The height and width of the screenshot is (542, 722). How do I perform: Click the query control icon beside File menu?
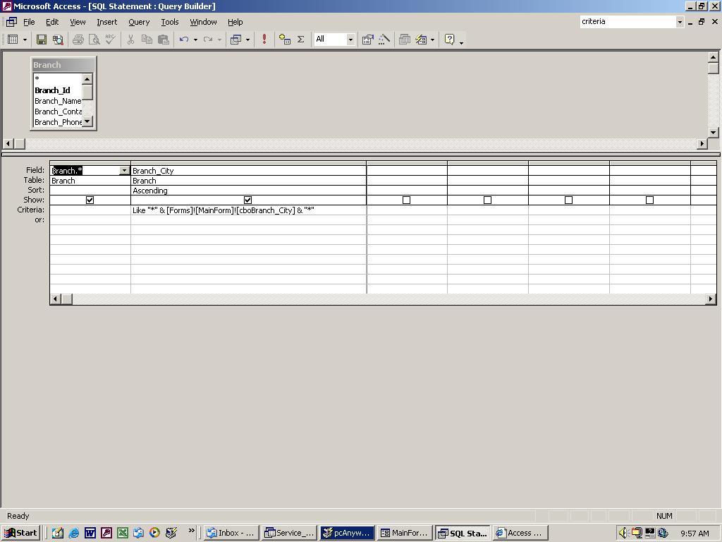[x=11, y=22]
